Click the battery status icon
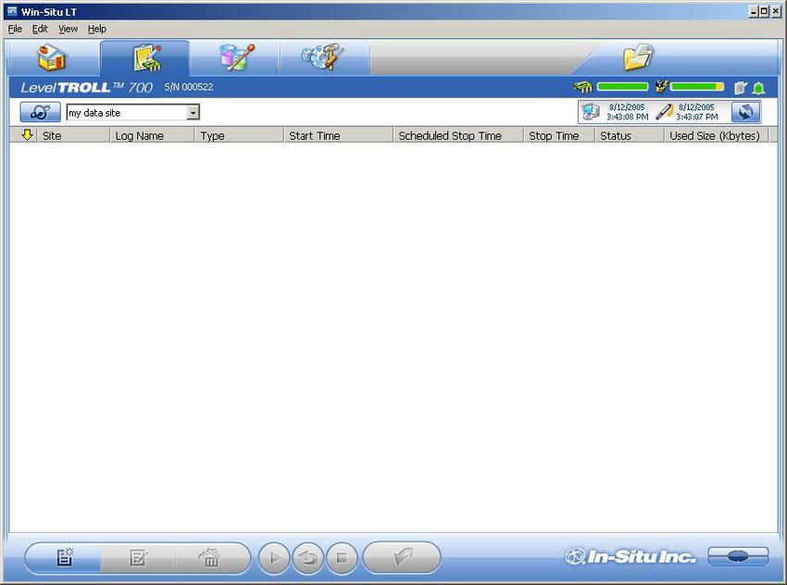The image size is (787, 585). coord(661,86)
